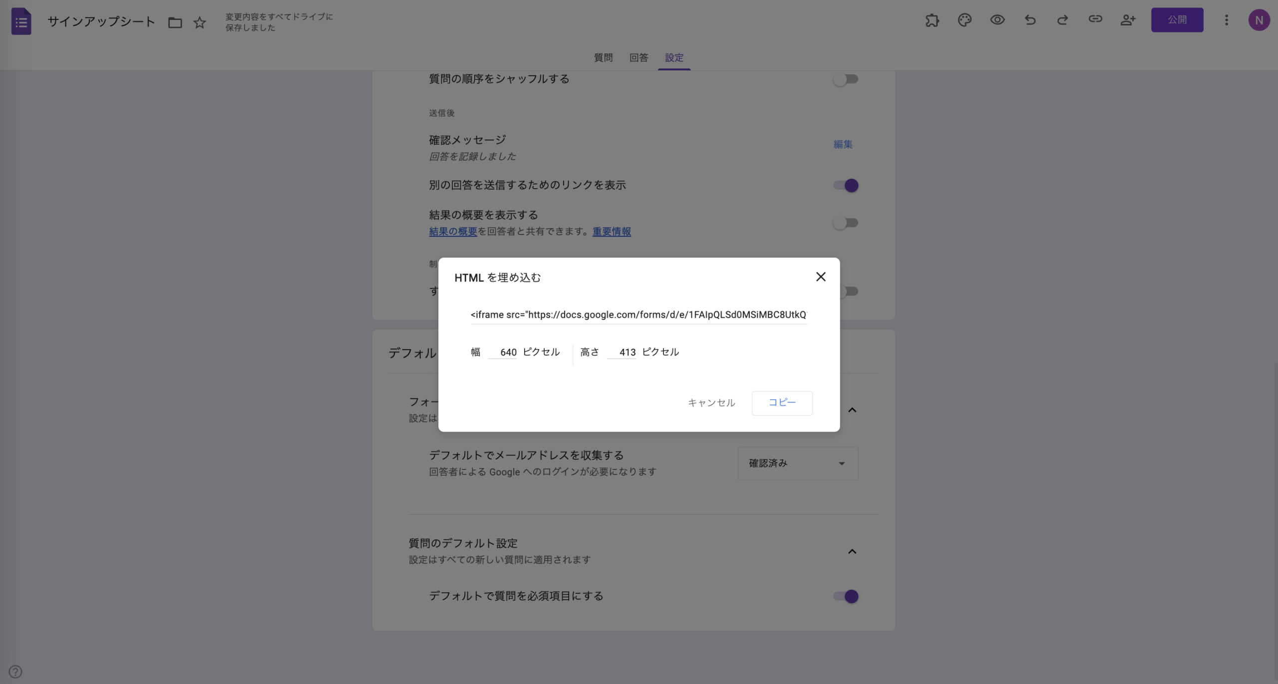
Task: Switch to the 回答 tab
Action: pyautogui.click(x=639, y=58)
